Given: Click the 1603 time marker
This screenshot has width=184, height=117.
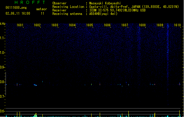Looking at the screenshot, I should [55, 25].
